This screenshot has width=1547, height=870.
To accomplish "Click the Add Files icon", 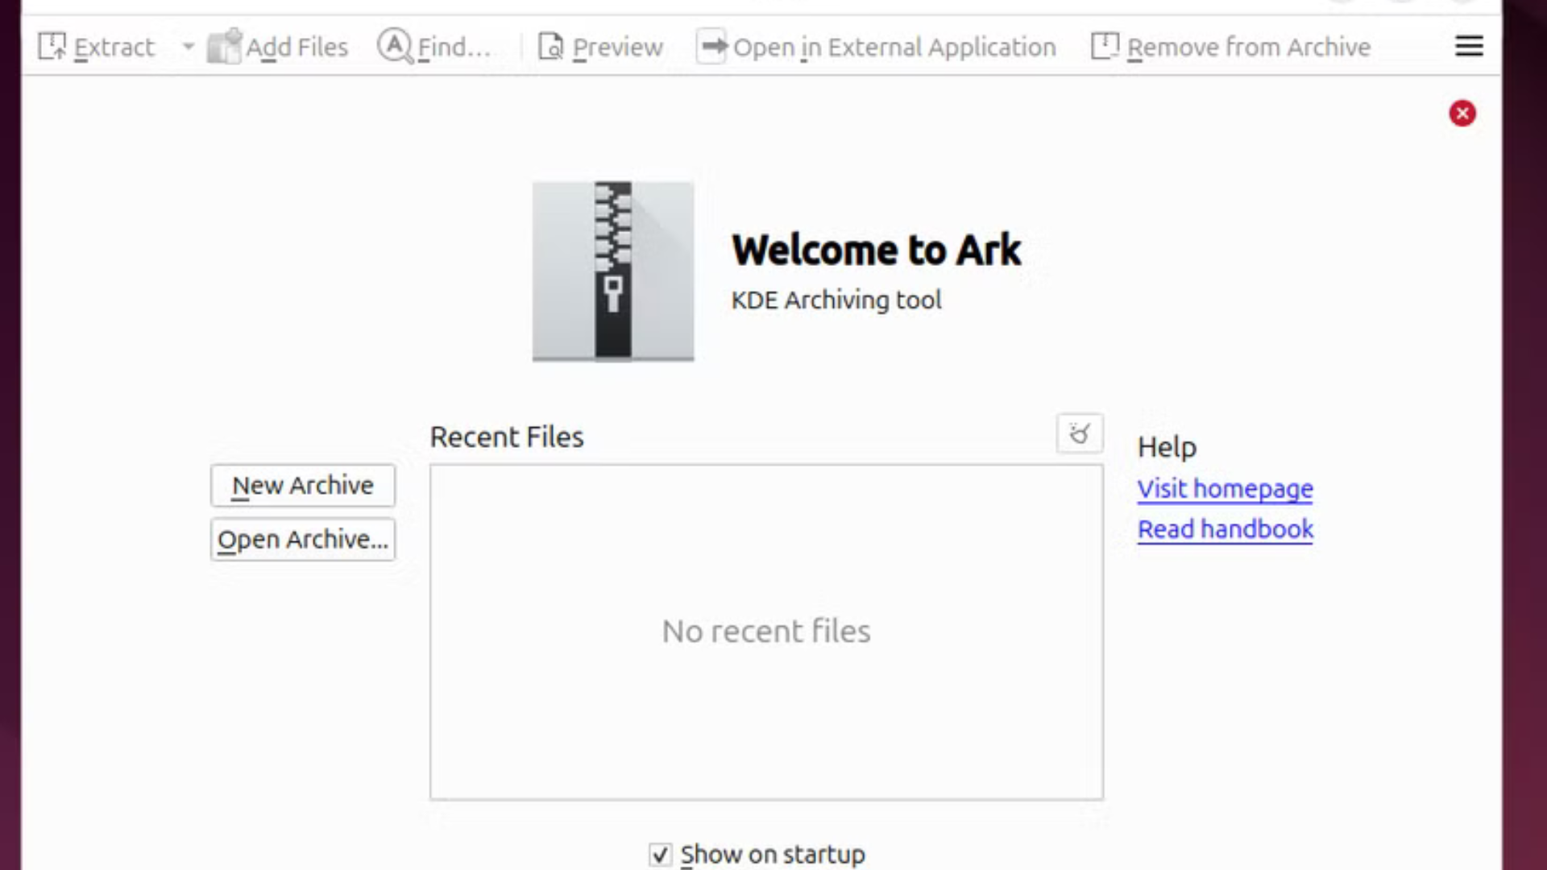I will 224,46.
